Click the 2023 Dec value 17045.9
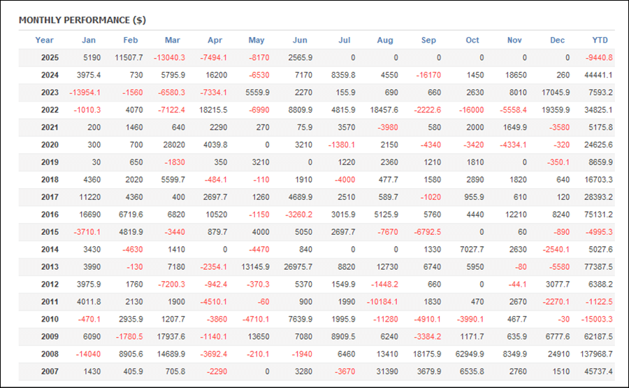Image resolution: width=629 pixels, height=388 pixels. [556, 93]
